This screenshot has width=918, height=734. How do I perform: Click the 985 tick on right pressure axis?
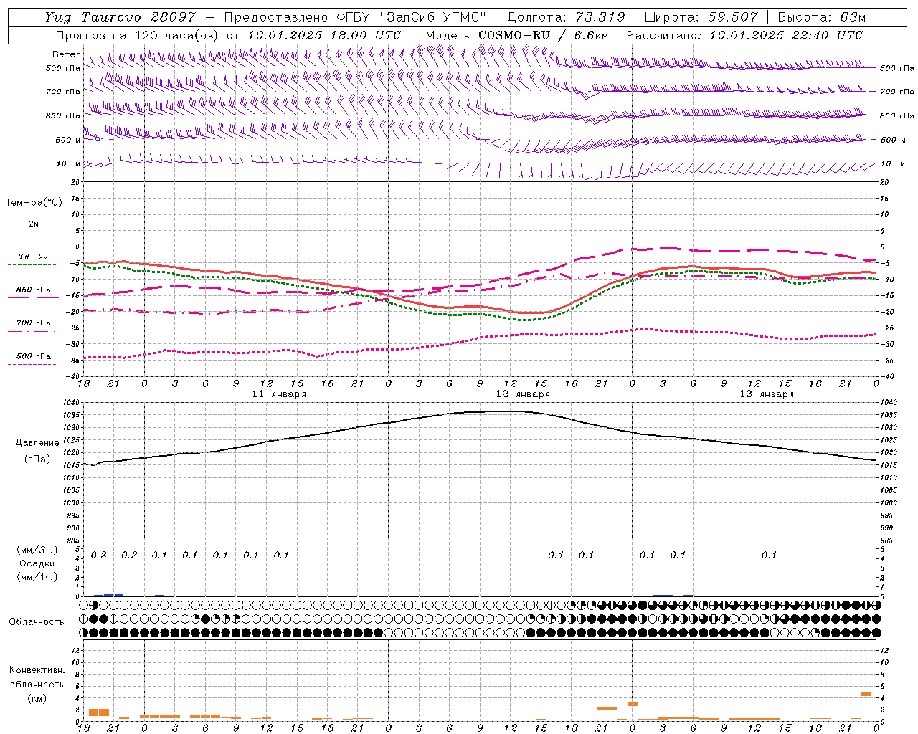[888, 540]
